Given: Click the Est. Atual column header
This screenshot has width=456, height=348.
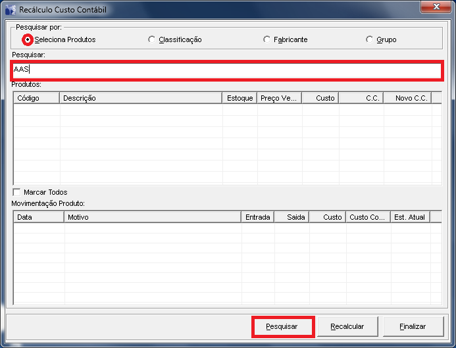Looking at the screenshot, I should pyautogui.click(x=409, y=217).
